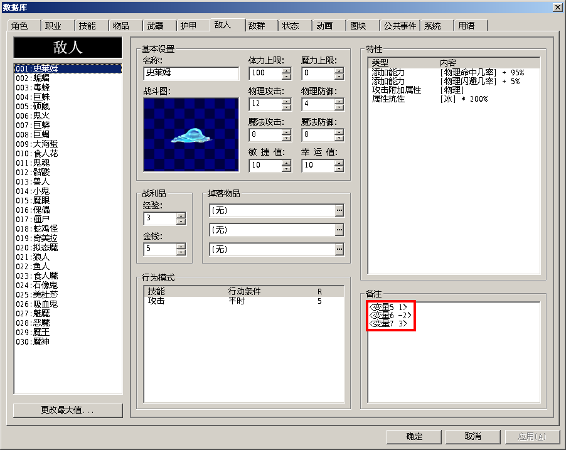Select the 攻击 row in 行为模式

(244, 301)
